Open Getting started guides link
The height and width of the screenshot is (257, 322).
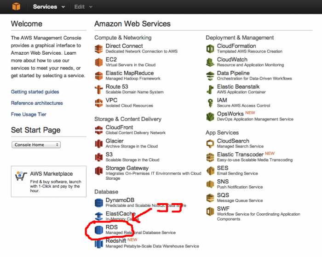[35, 92]
